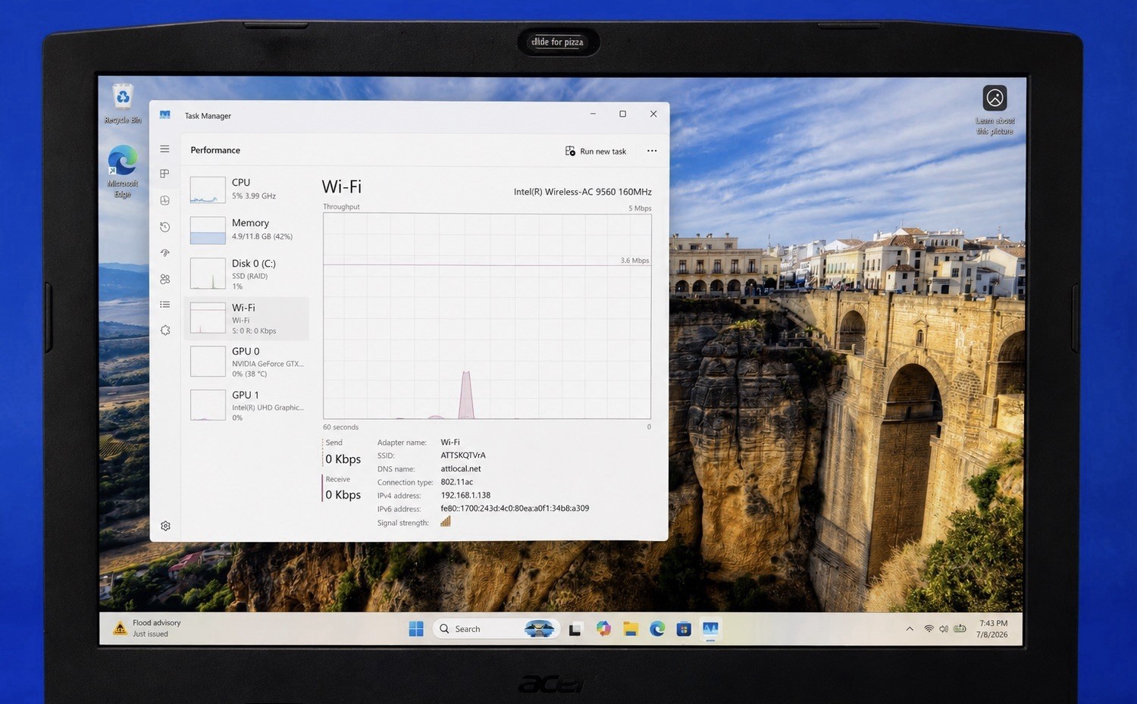Click the SSID value ATTSKQTVrA
Screen dimensions: 1137x704
[x=463, y=455]
